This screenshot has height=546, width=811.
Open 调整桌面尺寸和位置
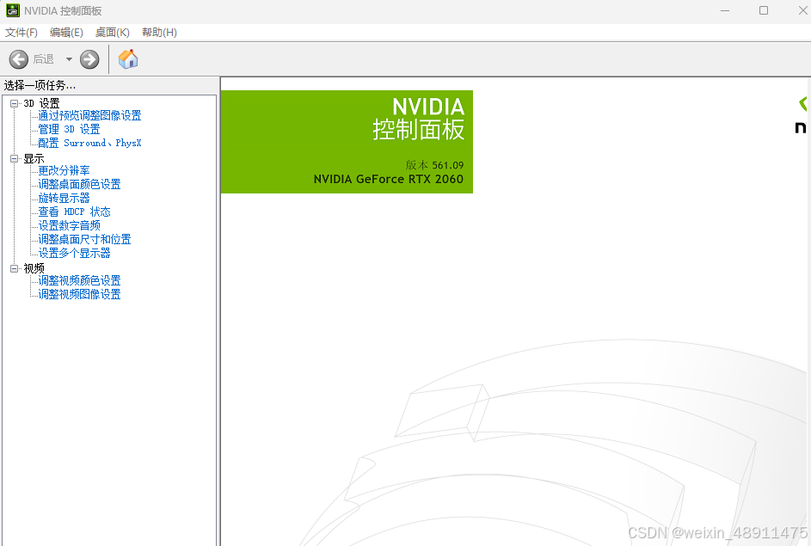click(84, 239)
